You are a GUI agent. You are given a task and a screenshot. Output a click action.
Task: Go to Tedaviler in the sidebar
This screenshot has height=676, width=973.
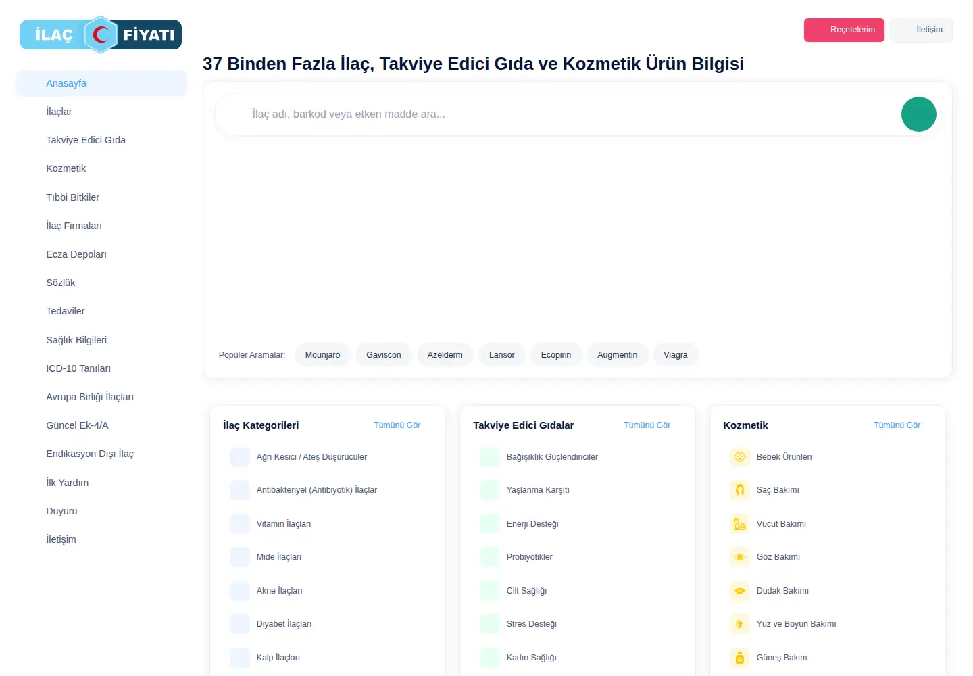pos(101,311)
